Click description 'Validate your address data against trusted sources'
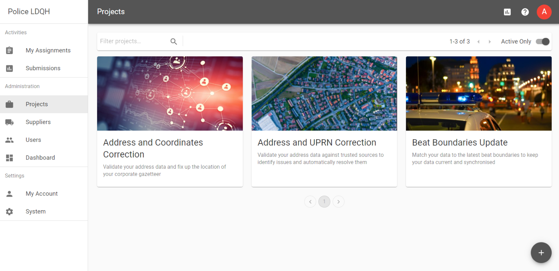The width and height of the screenshot is (559, 271). click(x=320, y=159)
